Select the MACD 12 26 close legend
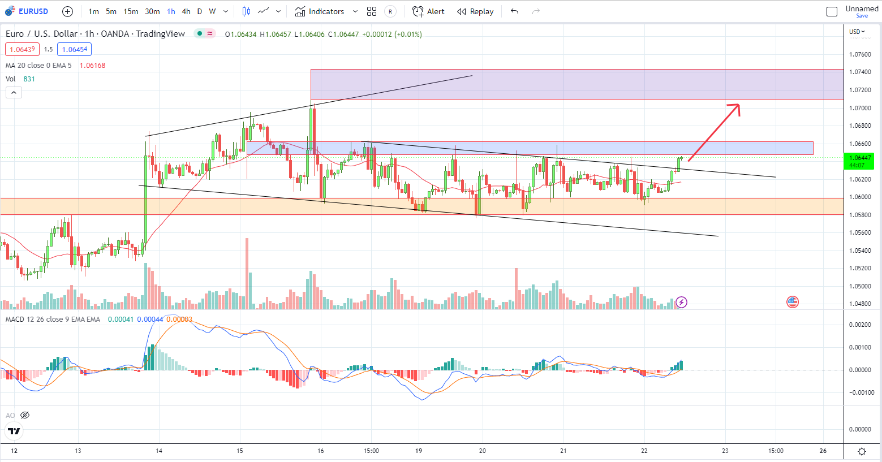 pos(53,319)
